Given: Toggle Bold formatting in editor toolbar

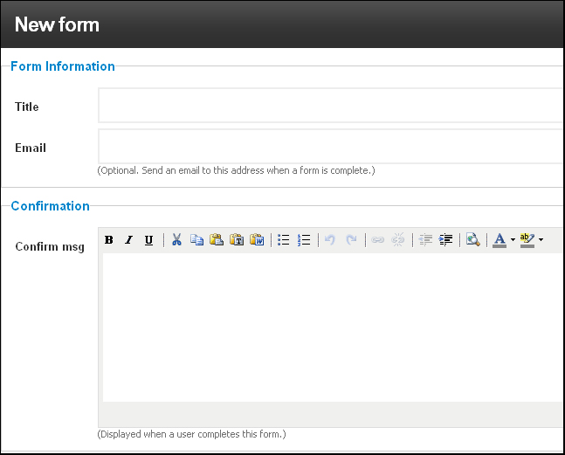Looking at the screenshot, I should click(109, 239).
